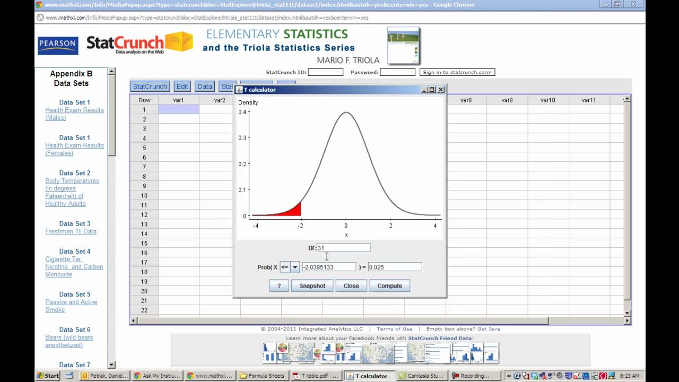Switch to www.mathxl taskbar window
Viewport: 679px width, 382px height.
210,376
